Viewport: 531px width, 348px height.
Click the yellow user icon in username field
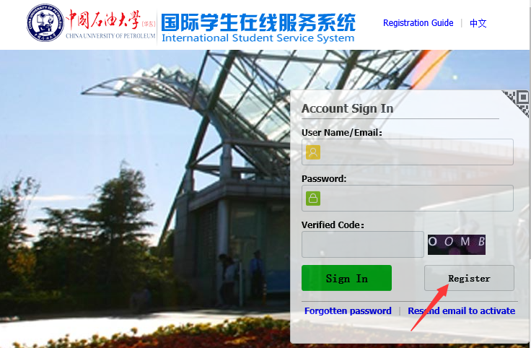(313, 152)
